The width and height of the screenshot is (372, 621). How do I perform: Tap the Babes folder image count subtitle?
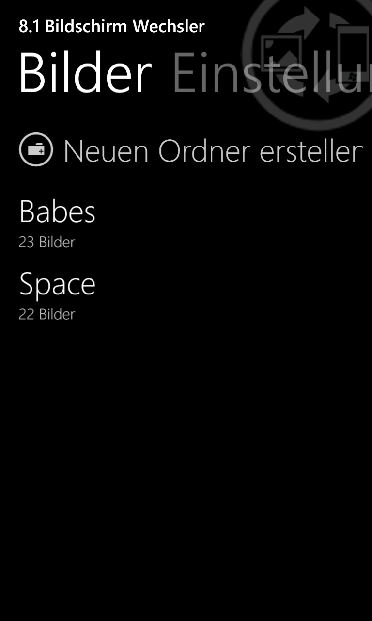[x=47, y=242]
